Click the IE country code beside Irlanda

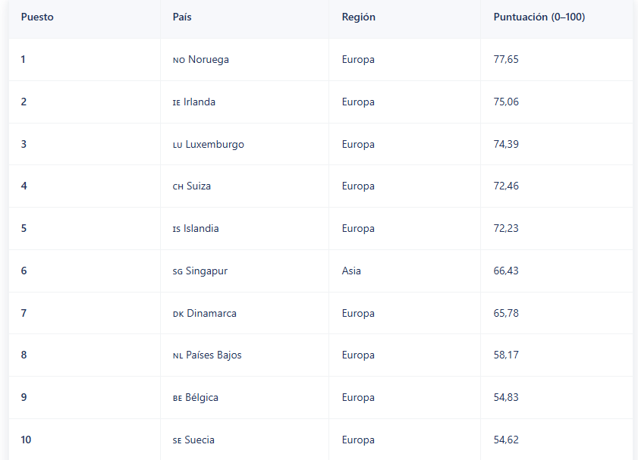[x=176, y=102]
